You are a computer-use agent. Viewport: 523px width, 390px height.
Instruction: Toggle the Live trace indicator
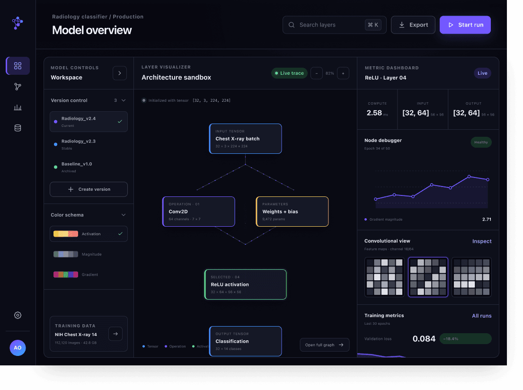pyautogui.click(x=289, y=73)
